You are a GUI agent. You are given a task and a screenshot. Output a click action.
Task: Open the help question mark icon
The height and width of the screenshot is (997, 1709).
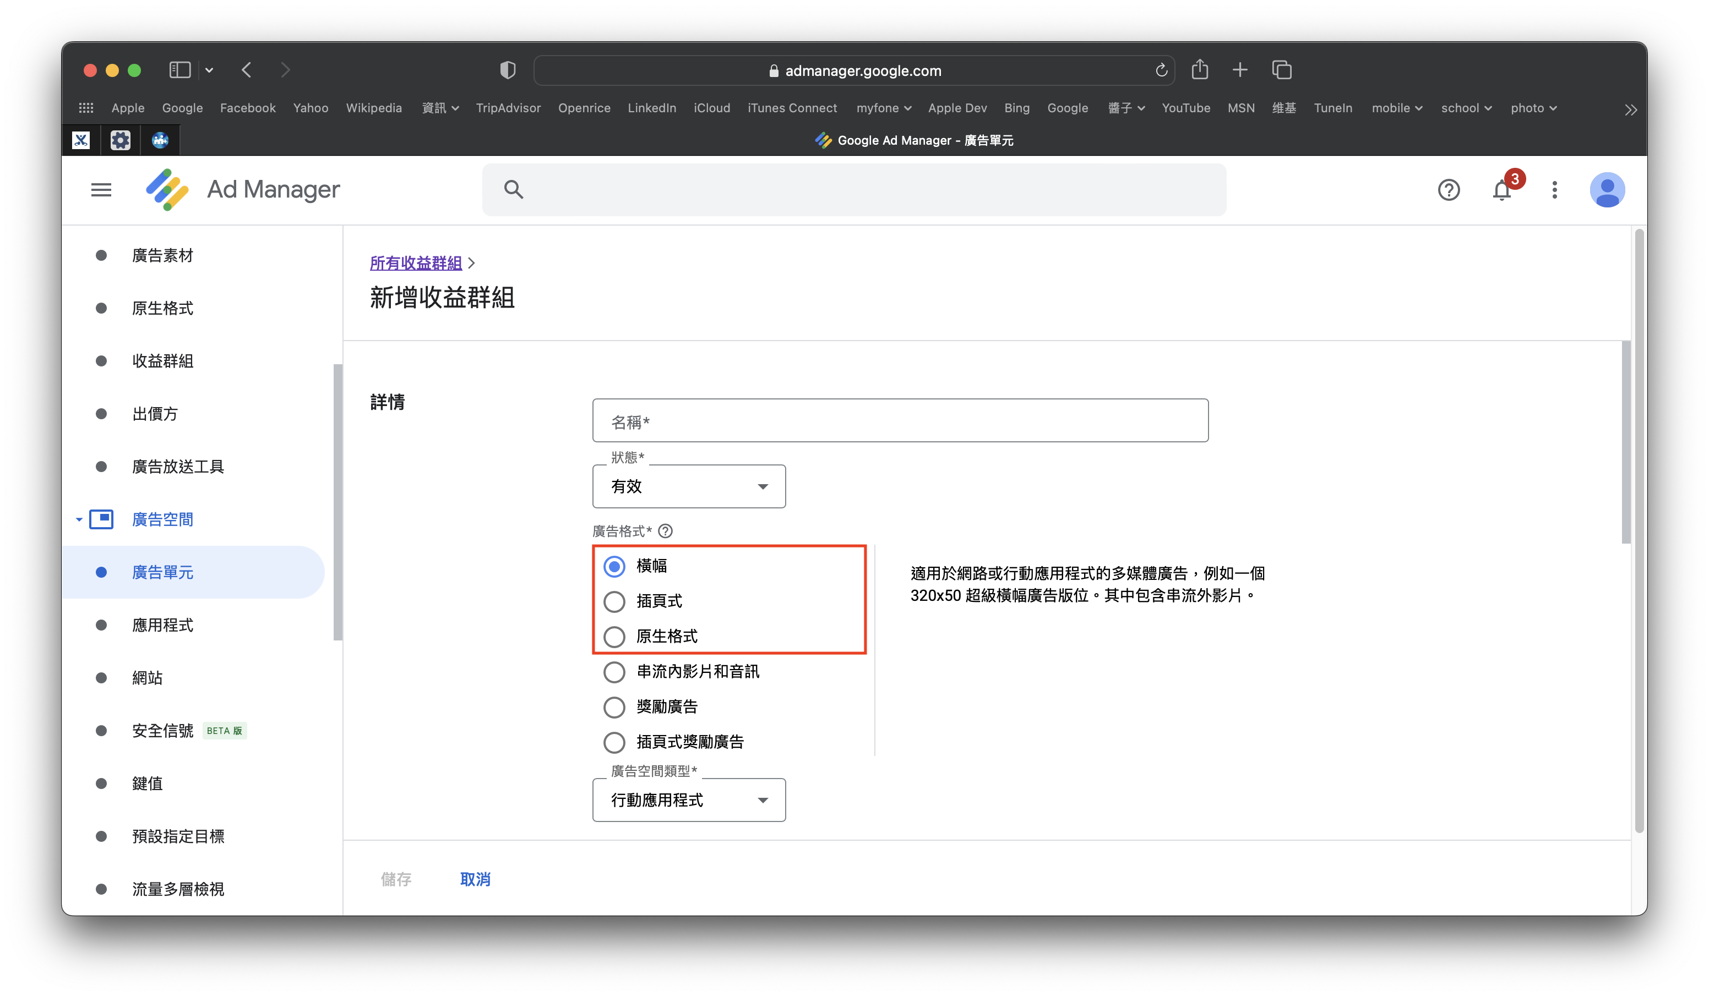[x=1449, y=190]
